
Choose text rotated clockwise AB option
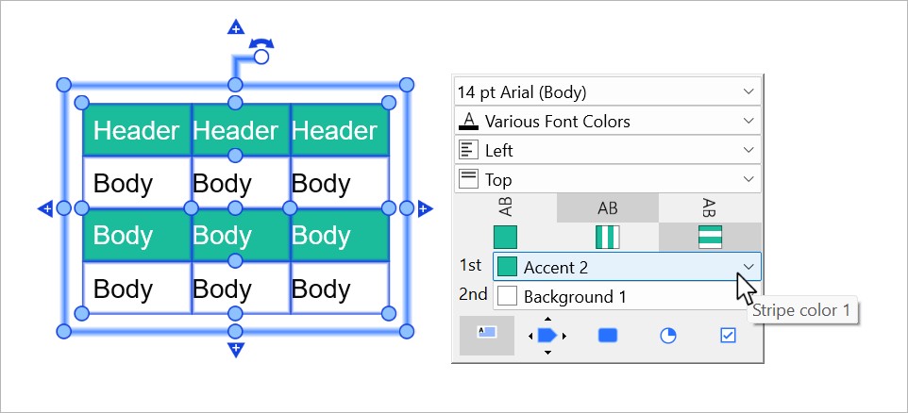pos(710,207)
